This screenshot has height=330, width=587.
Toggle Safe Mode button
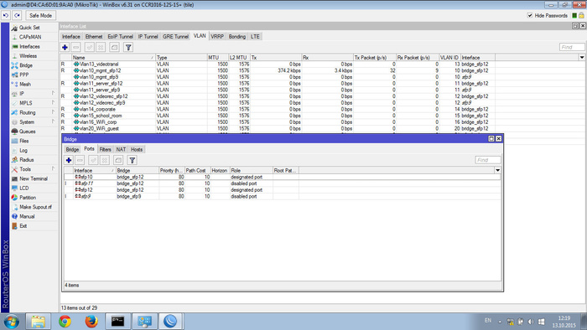pos(40,15)
